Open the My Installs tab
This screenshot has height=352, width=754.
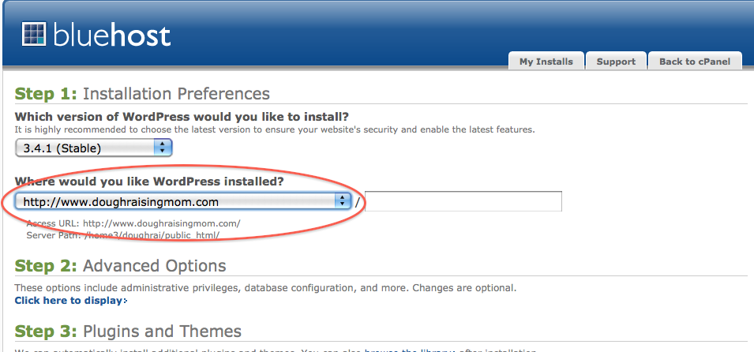546,62
